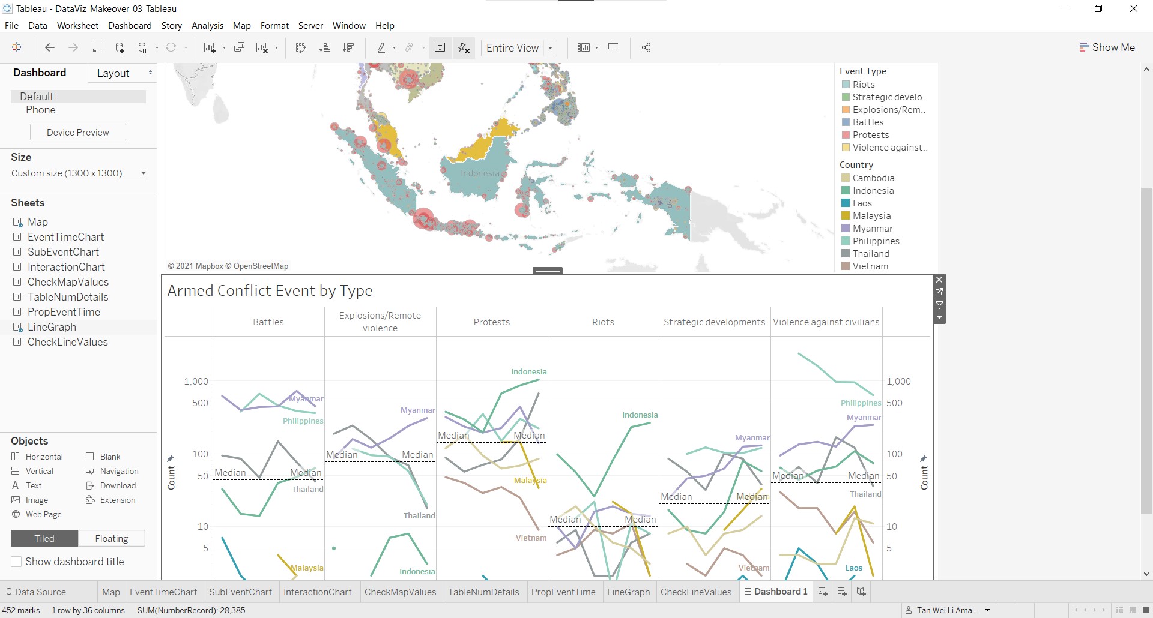Image resolution: width=1153 pixels, height=618 pixels.
Task: Click the Share workbook icon
Action: pyautogui.click(x=646, y=48)
